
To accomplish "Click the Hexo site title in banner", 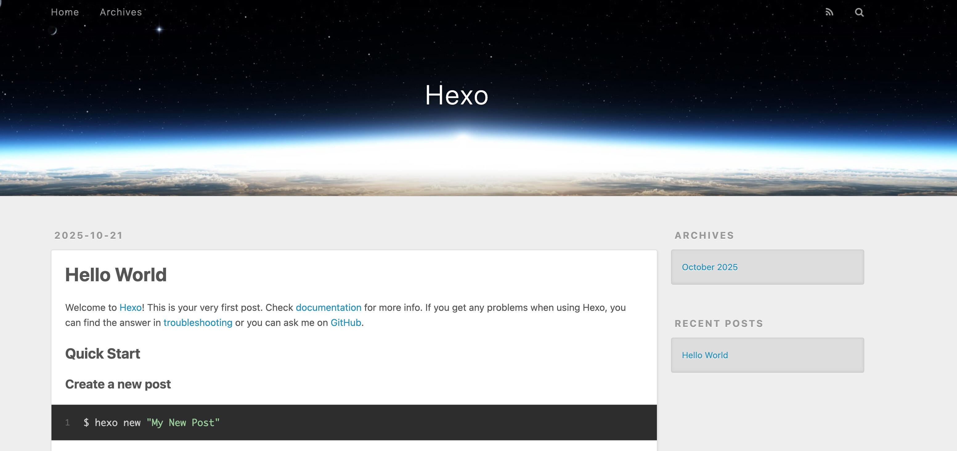I will (456, 95).
